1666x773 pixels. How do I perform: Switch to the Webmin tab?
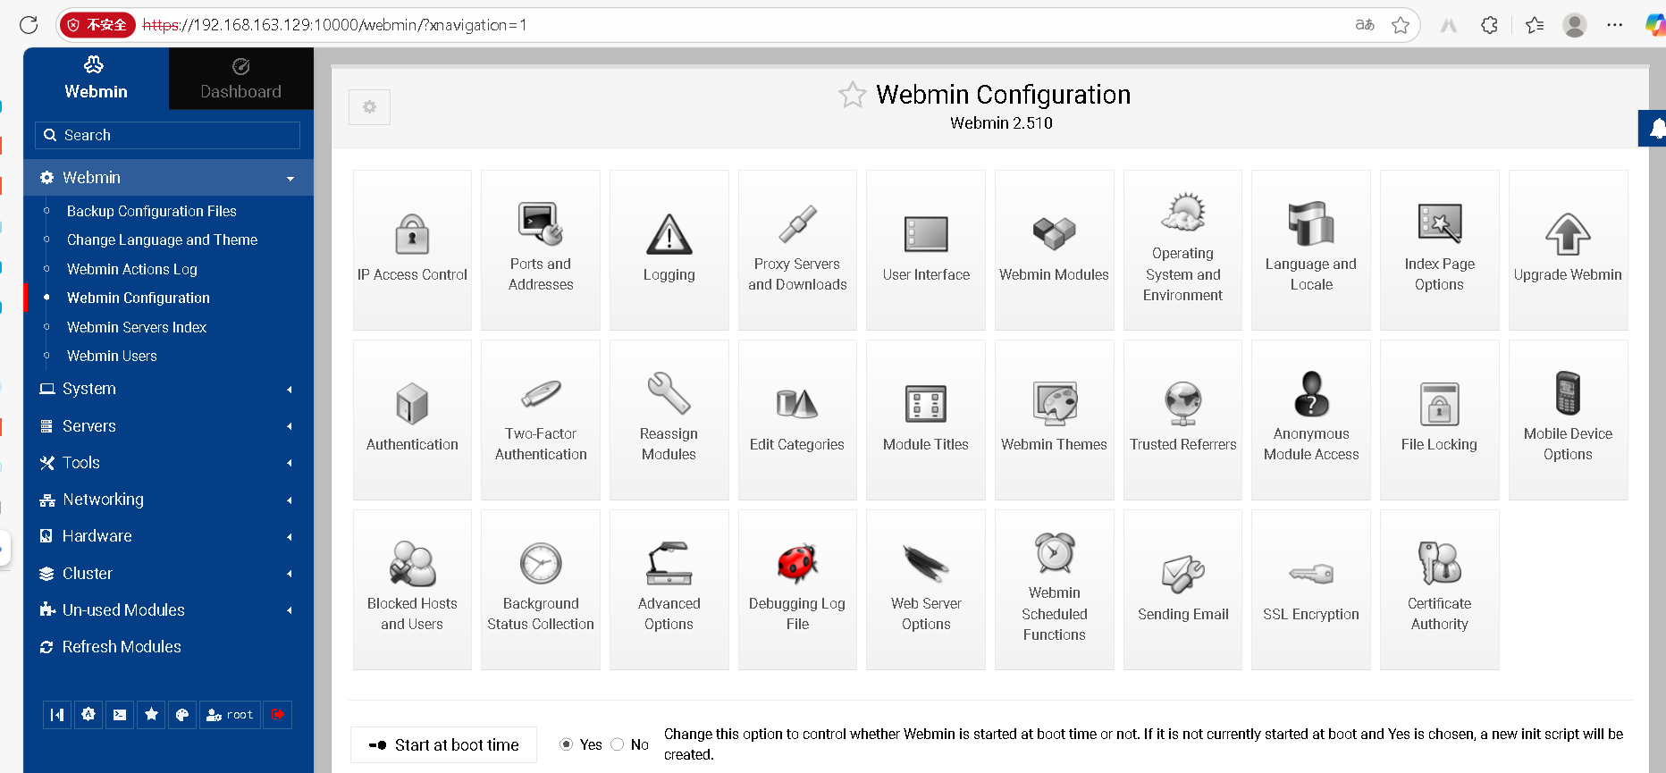[96, 79]
